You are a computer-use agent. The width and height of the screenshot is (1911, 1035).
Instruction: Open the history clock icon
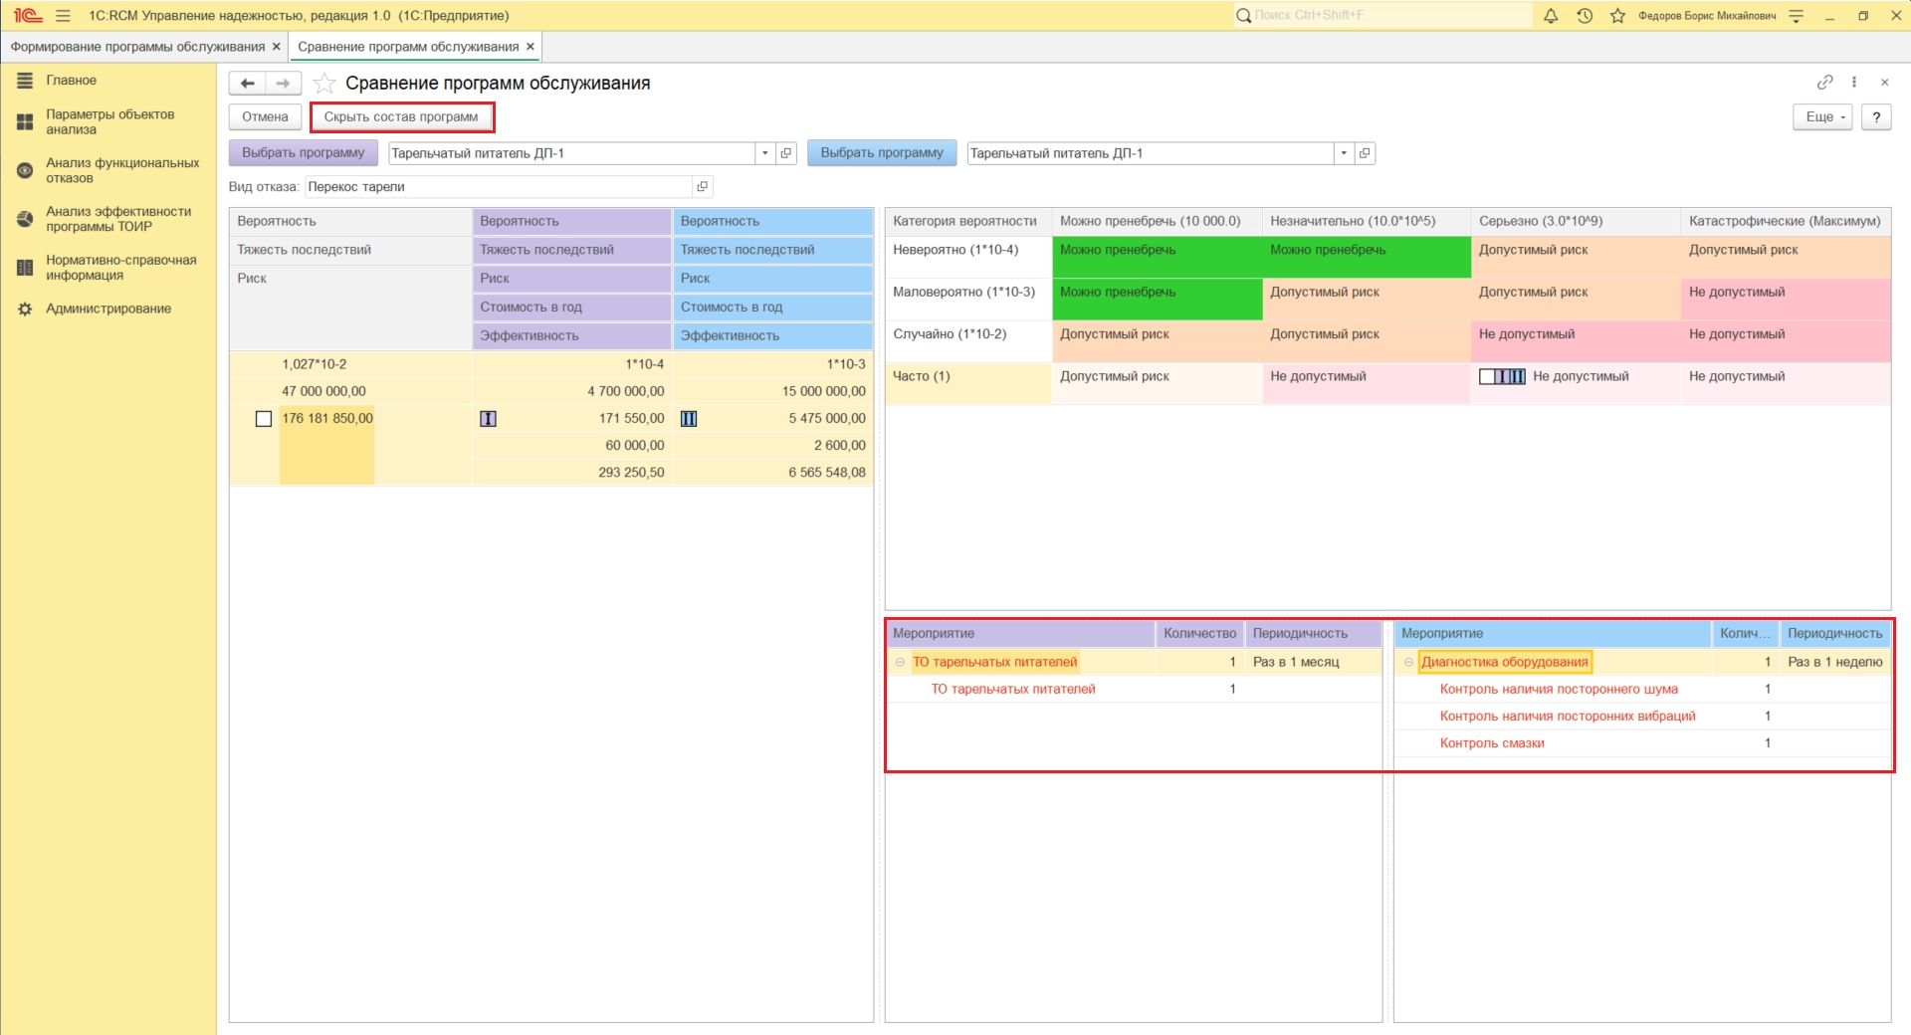click(x=1585, y=16)
